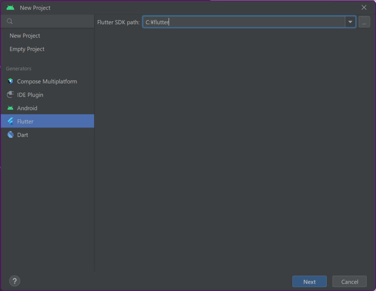Expand the Flutter SDK path dropdown

pos(350,22)
